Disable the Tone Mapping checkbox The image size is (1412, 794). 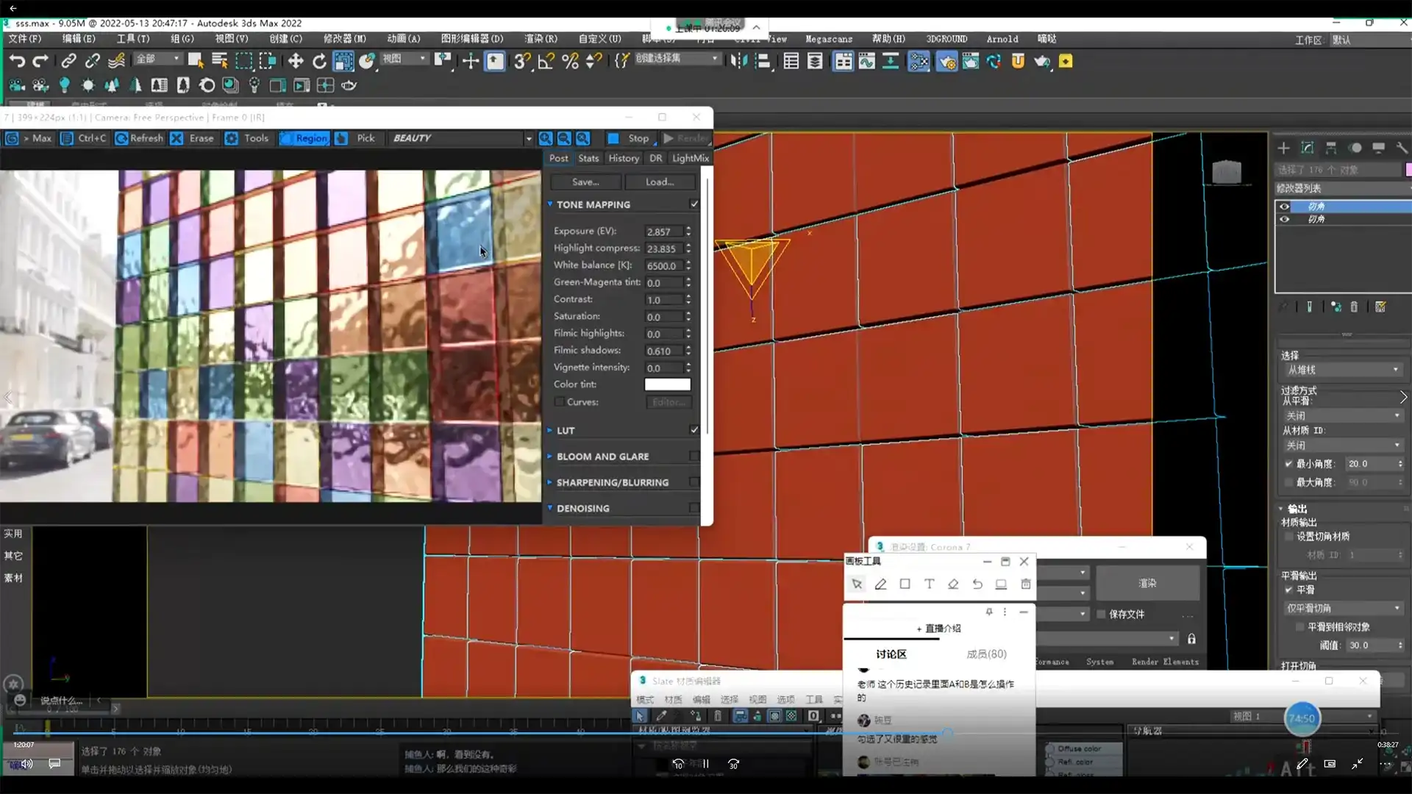(693, 204)
